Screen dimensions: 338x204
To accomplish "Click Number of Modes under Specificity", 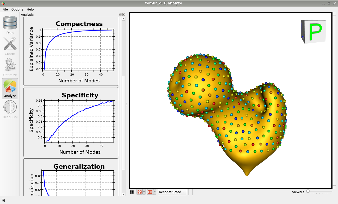I will pyautogui.click(x=80, y=152).
